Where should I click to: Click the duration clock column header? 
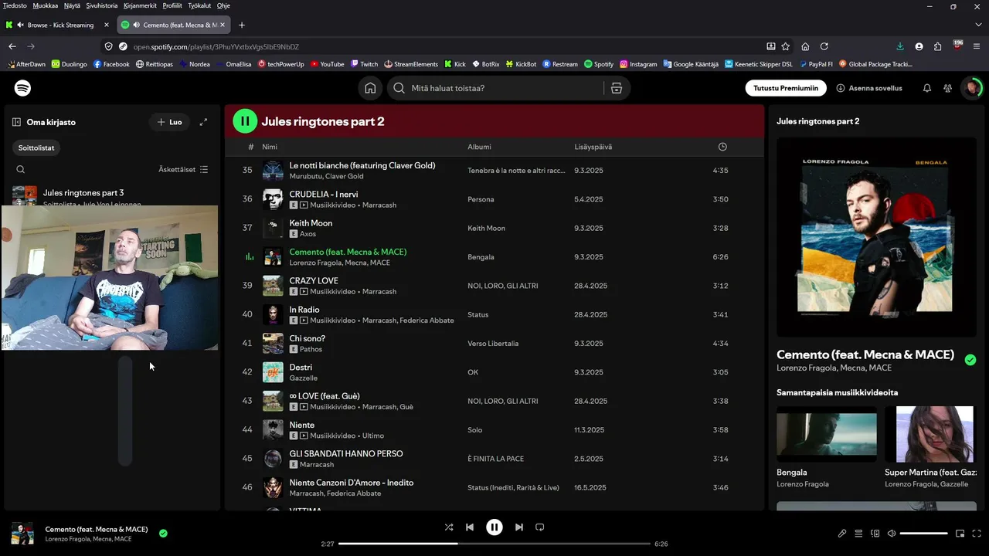[x=722, y=147]
